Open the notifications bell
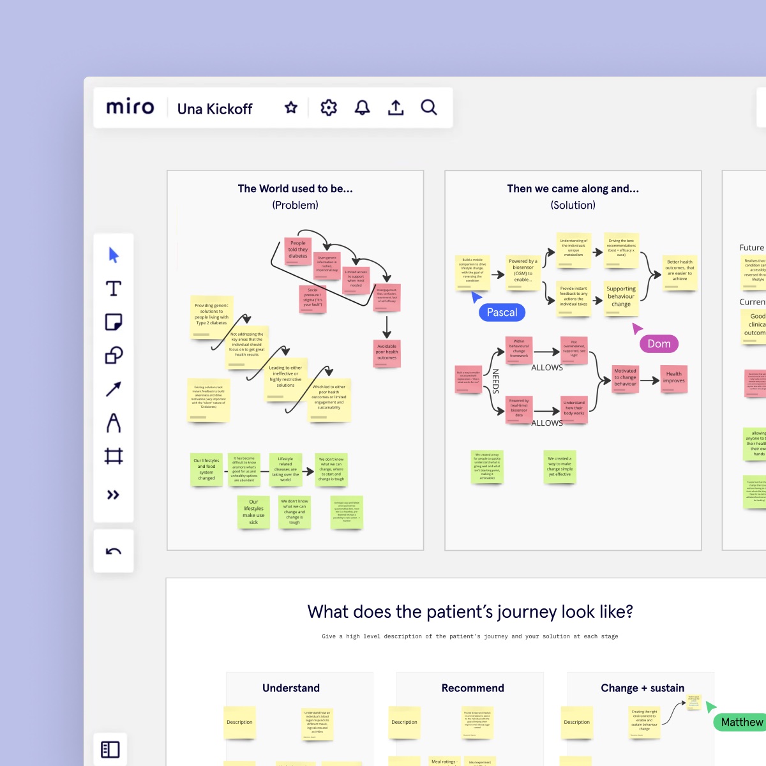The height and width of the screenshot is (766, 766). [x=362, y=108]
